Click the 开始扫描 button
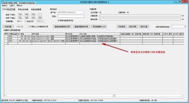Image resolution: width=189 pixels, height=103 pixels. [8, 27]
